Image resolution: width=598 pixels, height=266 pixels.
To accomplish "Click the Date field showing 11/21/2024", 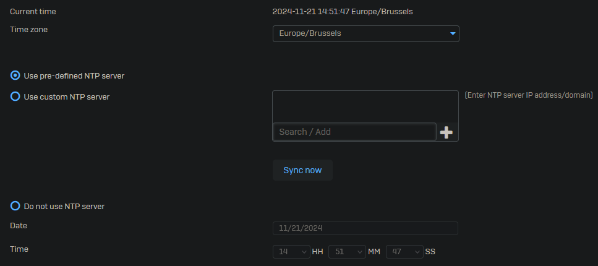I will coord(365,228).
